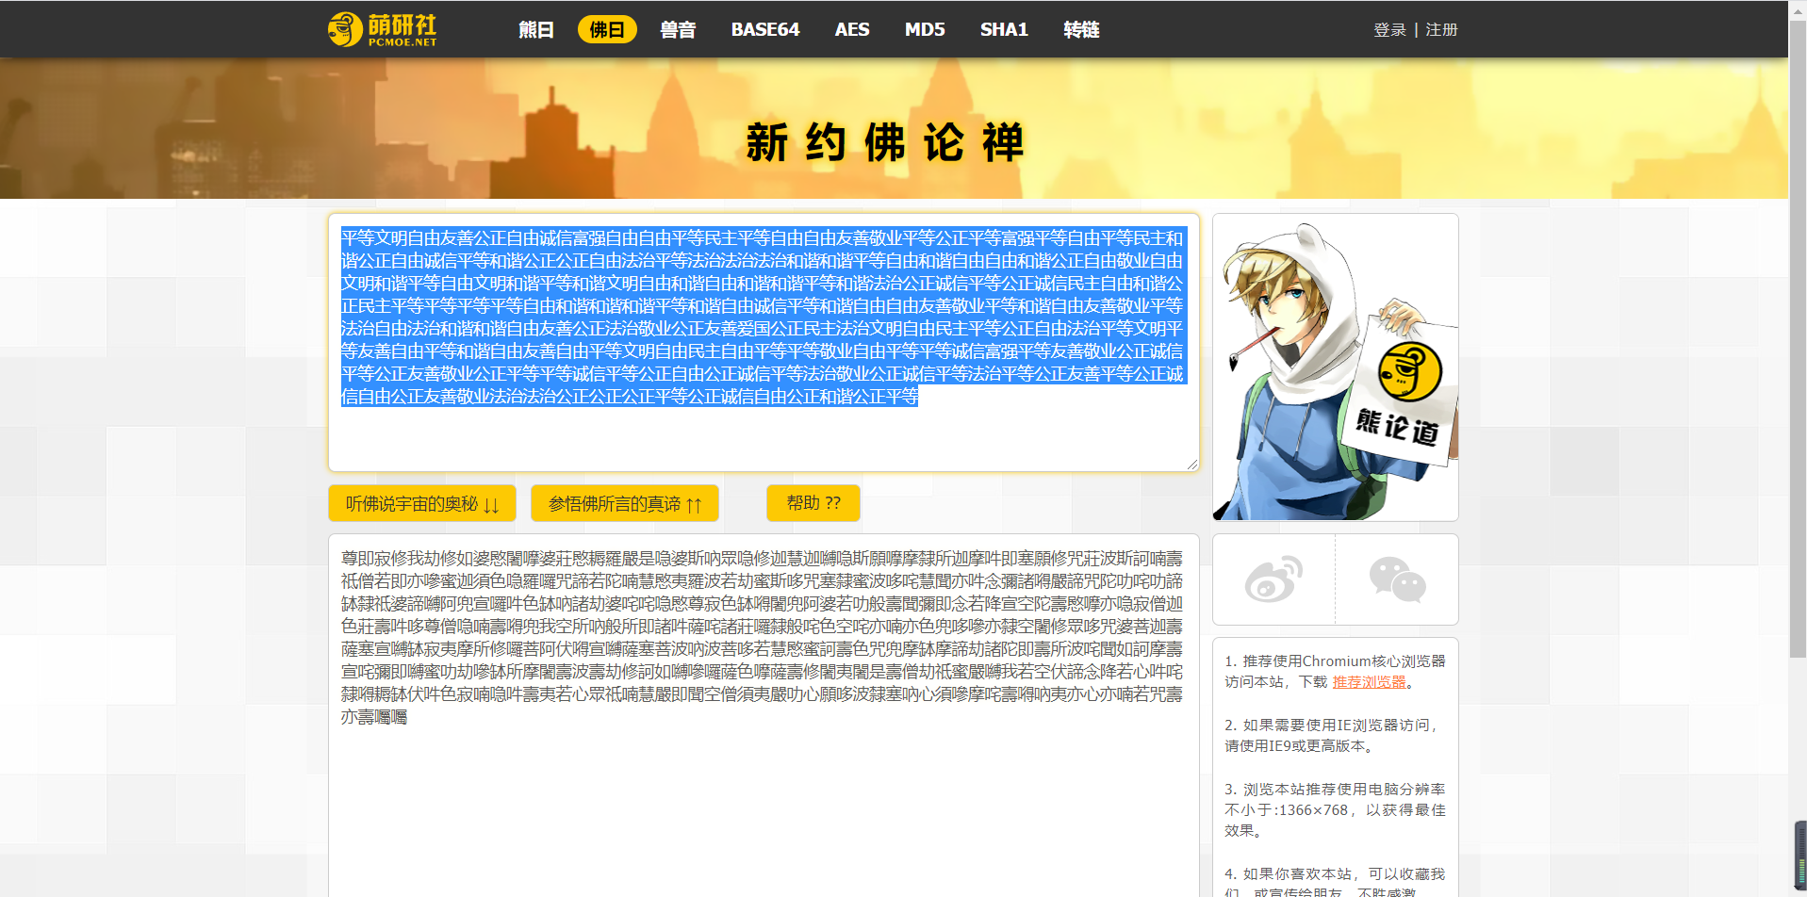Image resolution: width=1807 pixels, height=897 pixels.
Task: Click the 登录 login link
Action: pos(1388,29)
